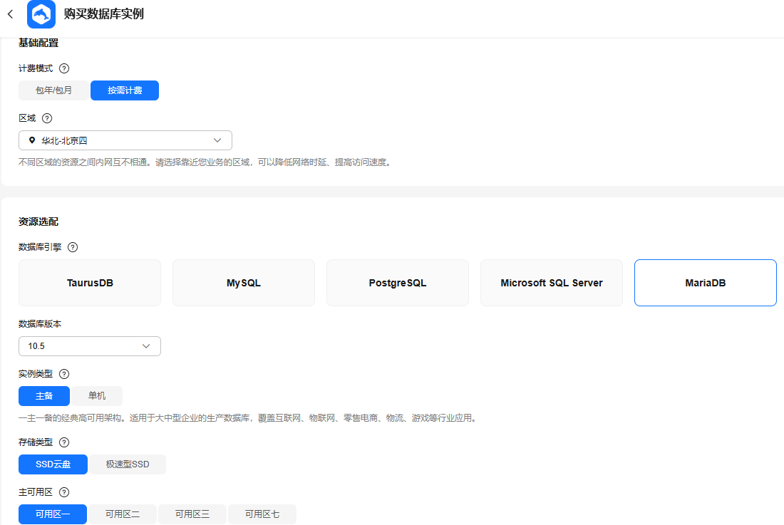Open help icon next to 主可用区

pos(64,492)
